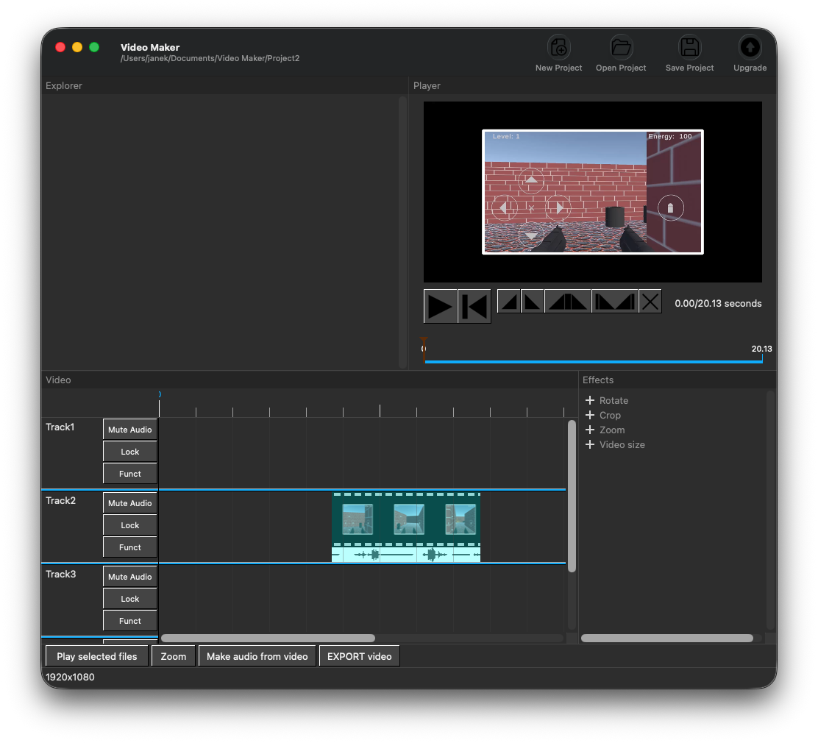Click the X icon beside the fade controls
Screen dimensions: 818x743
pyautogui.click(x=650, y=302)
